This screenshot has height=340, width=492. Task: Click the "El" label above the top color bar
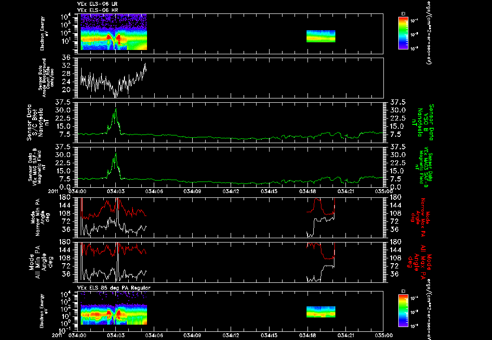(x=403, y=14)
